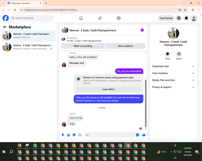Click 'Yes, are you interested?' message

tap(129, 71)
